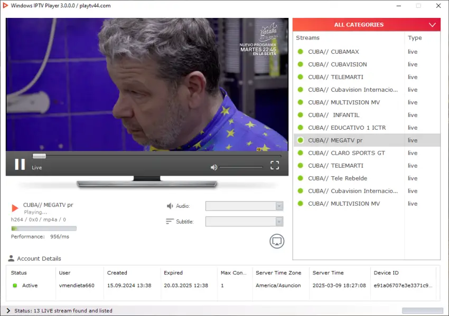Click the video picture in the player
Viewport: 449px width, 316px height.
coord(147,84)
